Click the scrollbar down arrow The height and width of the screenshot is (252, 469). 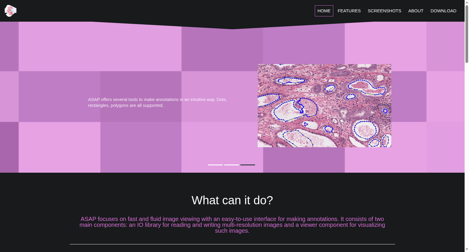click(467, 250)
